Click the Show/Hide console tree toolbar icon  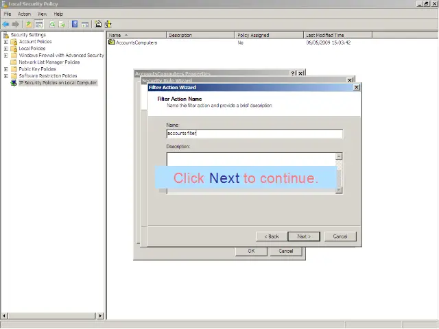click(x=39, y=24)
